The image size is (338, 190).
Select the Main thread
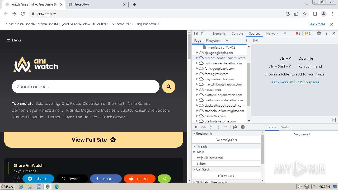click(x=226, y=152)
